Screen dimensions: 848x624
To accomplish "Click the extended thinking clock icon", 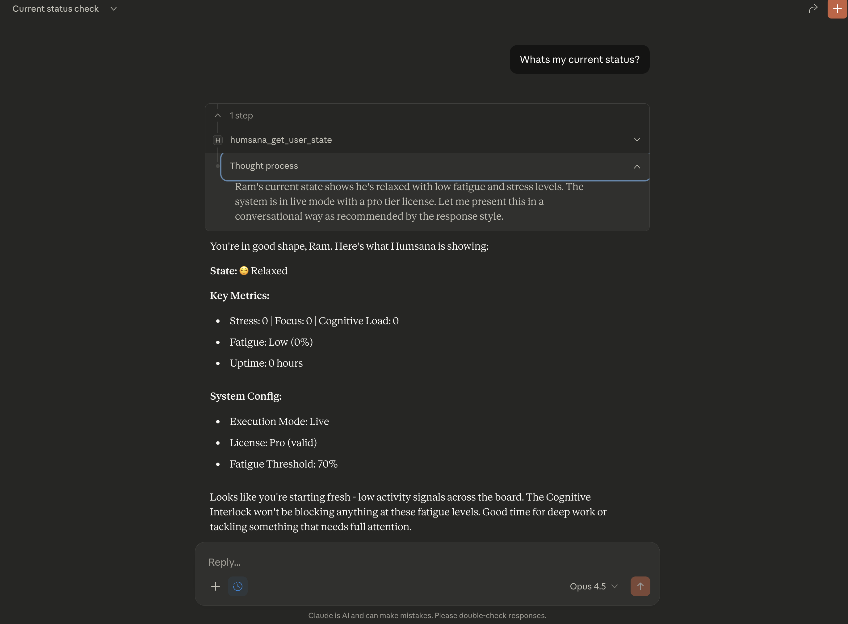I will click(238, 586).
